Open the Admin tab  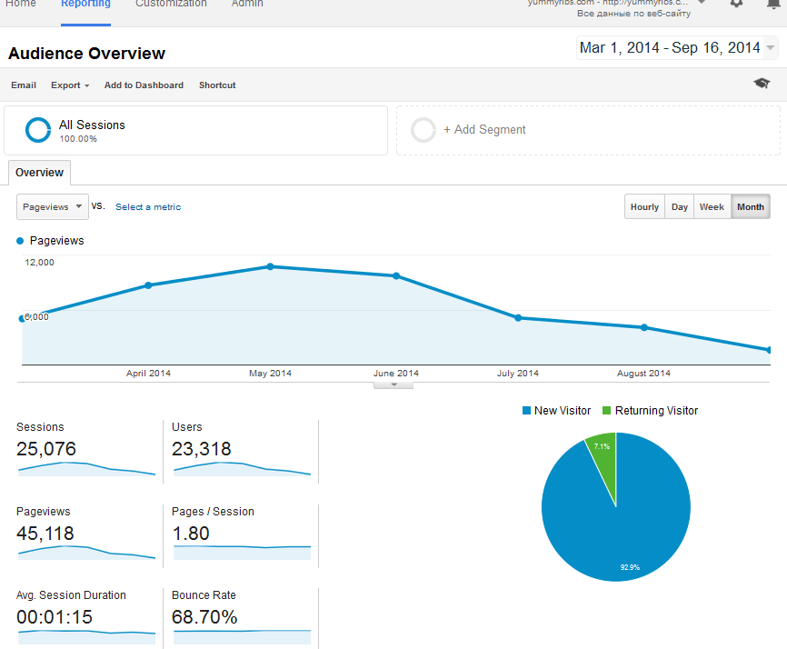coord(247,4)
